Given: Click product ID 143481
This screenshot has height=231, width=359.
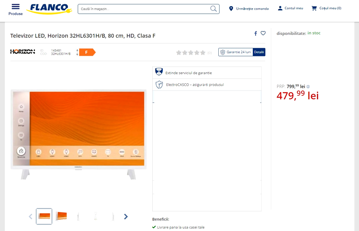Looking at the screenshot, I should coord(56,50).
